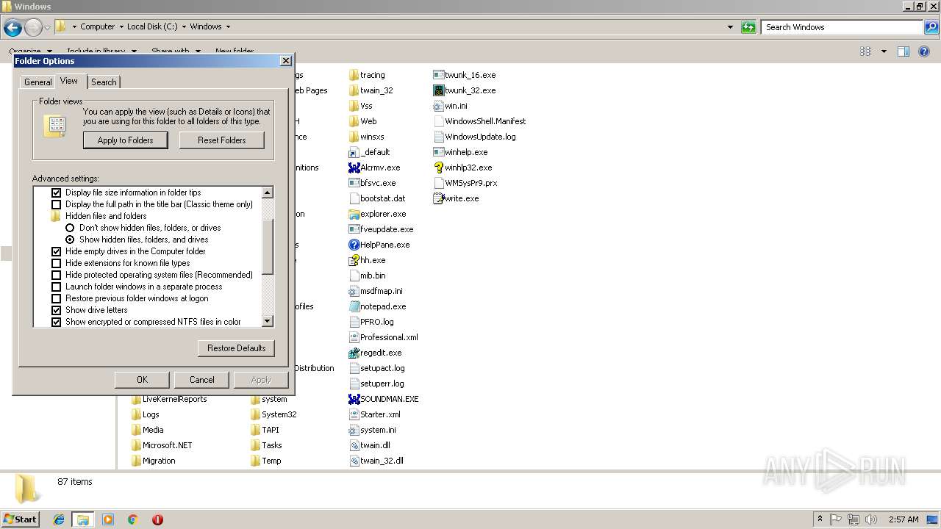Screen dimensions: 941x529
Task: Cancel the Folder Options dialog
Action: point(202,380)
